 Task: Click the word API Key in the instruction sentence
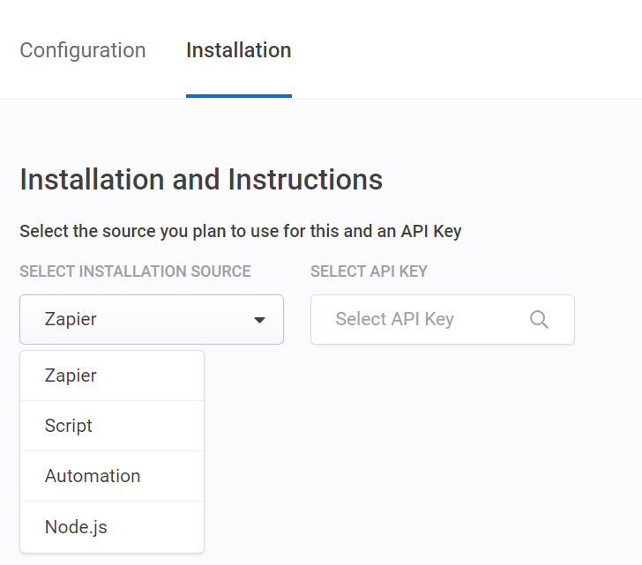[x=431, y=232]
